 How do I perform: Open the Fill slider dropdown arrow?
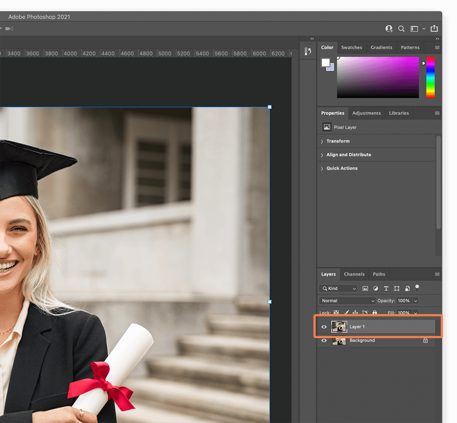point(416,313)
